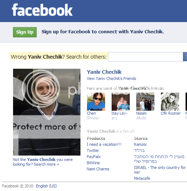The width and height of the screenshot is (187, 191).
Task: Open the PayPalx product link
Action: (93, 157)
